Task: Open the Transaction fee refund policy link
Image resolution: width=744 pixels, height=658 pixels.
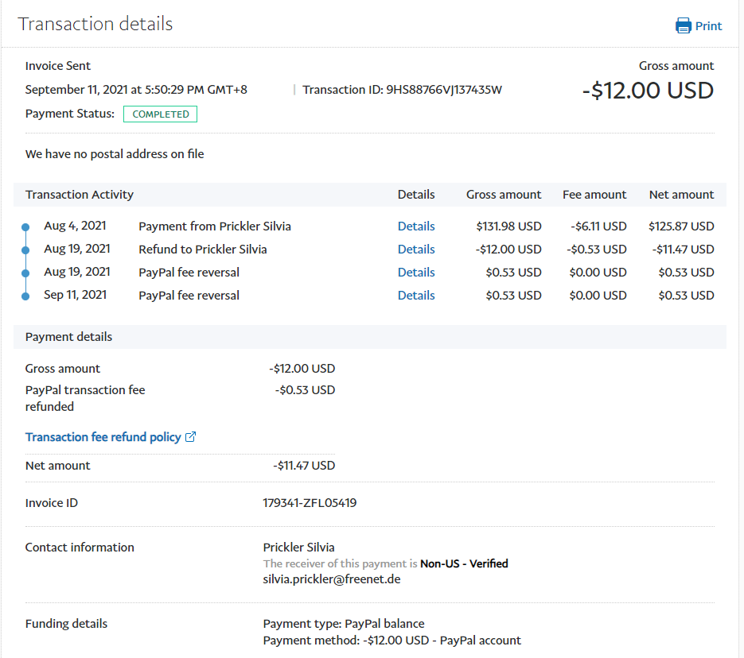Action: [x=103, y=437]
